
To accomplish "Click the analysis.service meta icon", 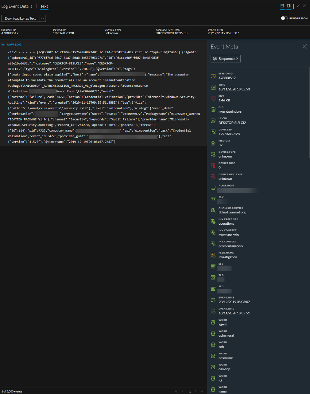I will click(213, 210).
